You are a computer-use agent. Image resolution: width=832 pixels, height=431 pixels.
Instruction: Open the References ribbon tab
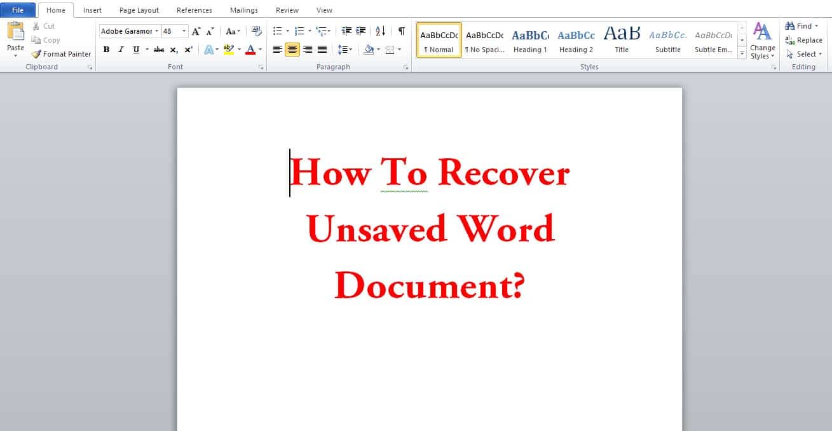pos(194,10)
